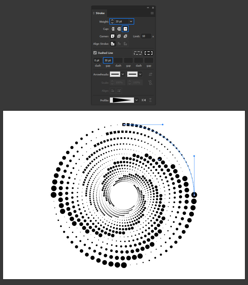The image size is (248, 285).
Task: Close the Stroke panel
Action: click(153, 8)
